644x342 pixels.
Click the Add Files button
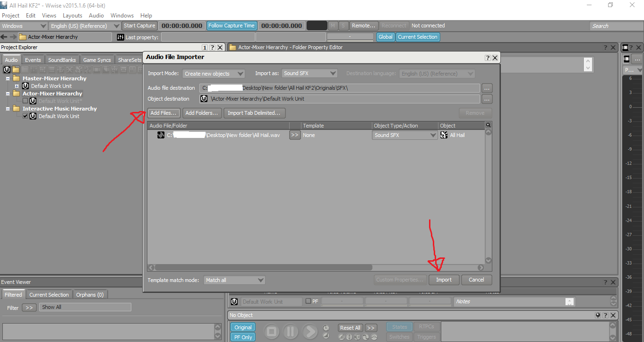point(164,113)
